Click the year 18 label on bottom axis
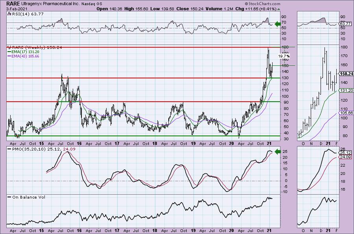The width and height of the screenshot is (354, 234). 155,230
